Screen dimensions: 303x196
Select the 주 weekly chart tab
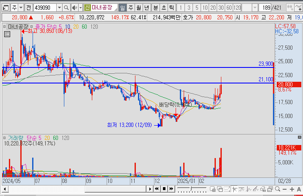(x=131, y=8)
